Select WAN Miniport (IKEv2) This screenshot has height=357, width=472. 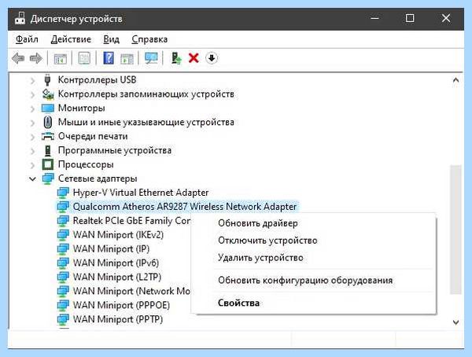118,235
